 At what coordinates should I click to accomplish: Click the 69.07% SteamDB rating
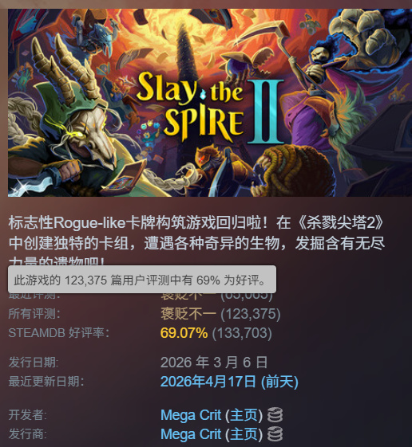pos(184,333)
